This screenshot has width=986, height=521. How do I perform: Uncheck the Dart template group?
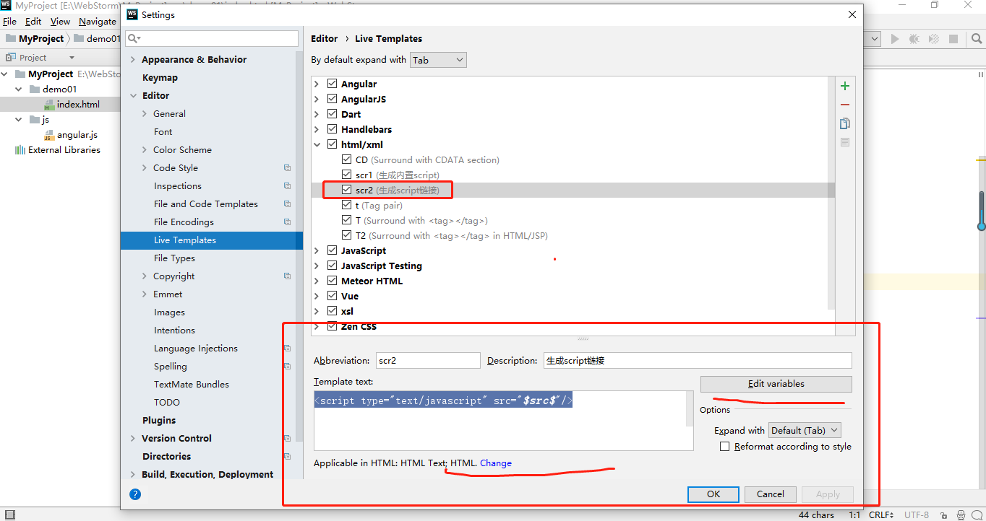coord(332,115)
